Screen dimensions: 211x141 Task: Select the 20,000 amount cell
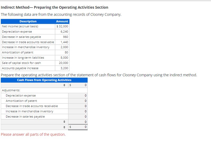point(62,63)
